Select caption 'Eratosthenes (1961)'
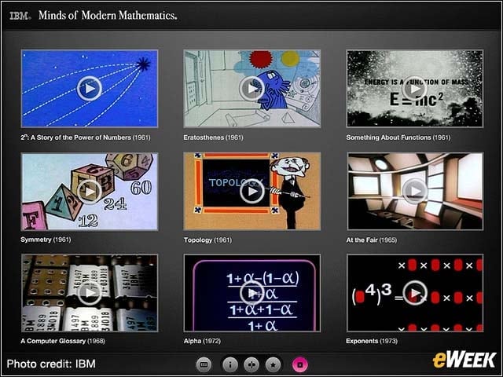503x377 pixels. tap(213, 137)
